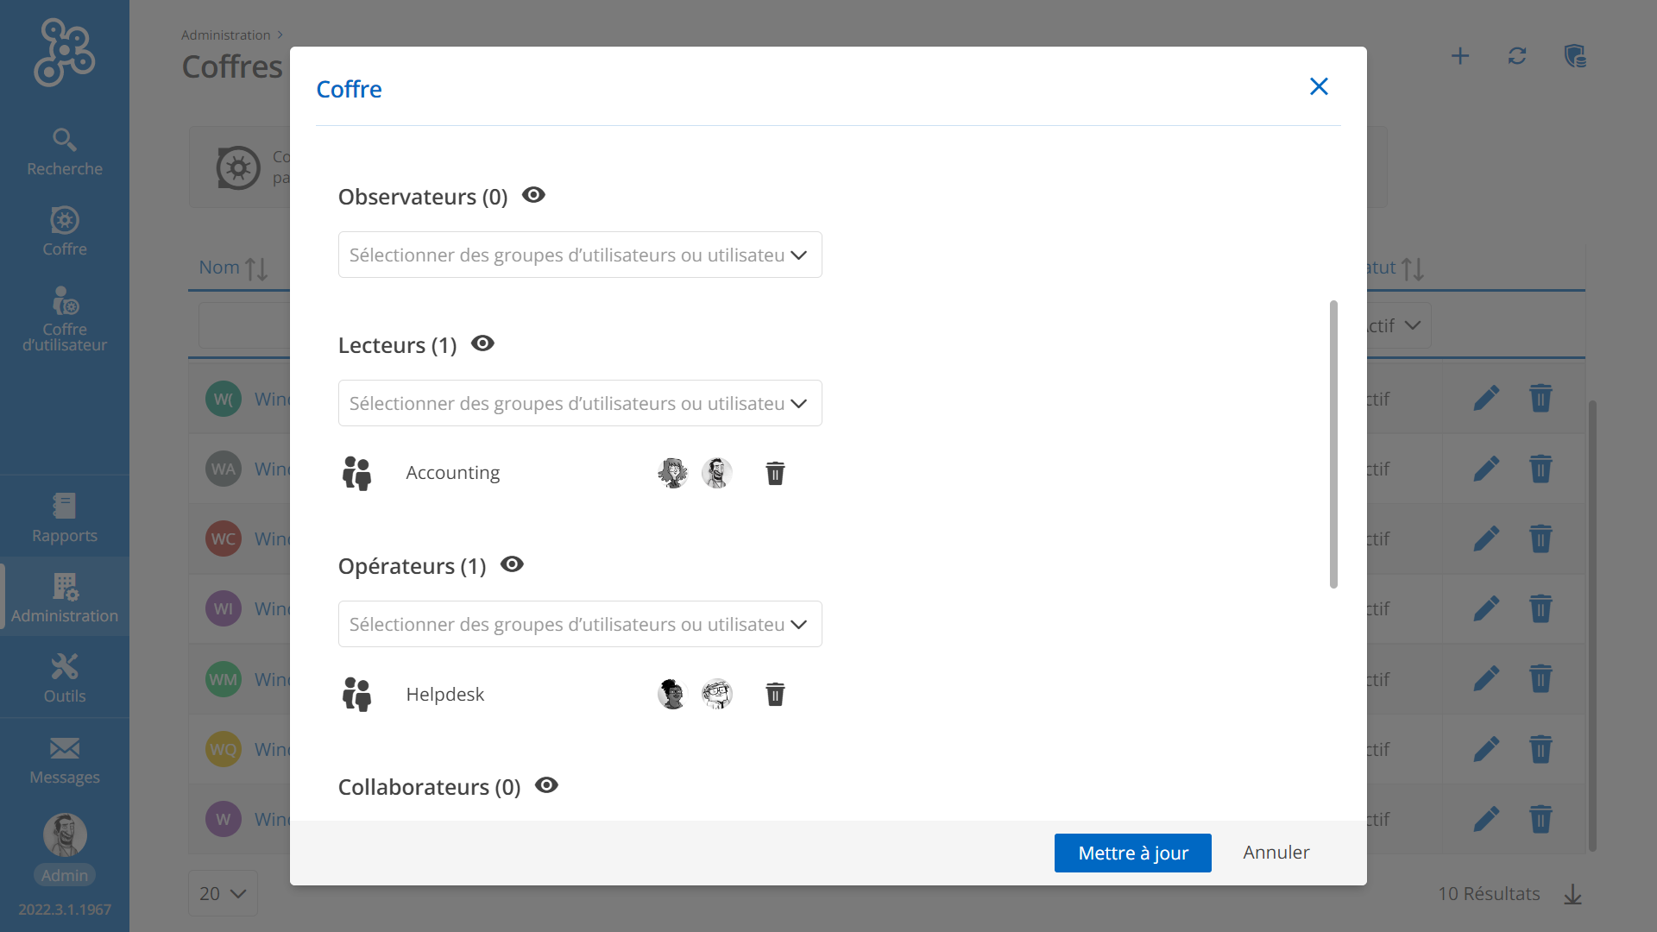The width and height of the screenshot is (1657, 932).
Task: Click the application logo
Action: pyautogui.click(x=65, y=52)
